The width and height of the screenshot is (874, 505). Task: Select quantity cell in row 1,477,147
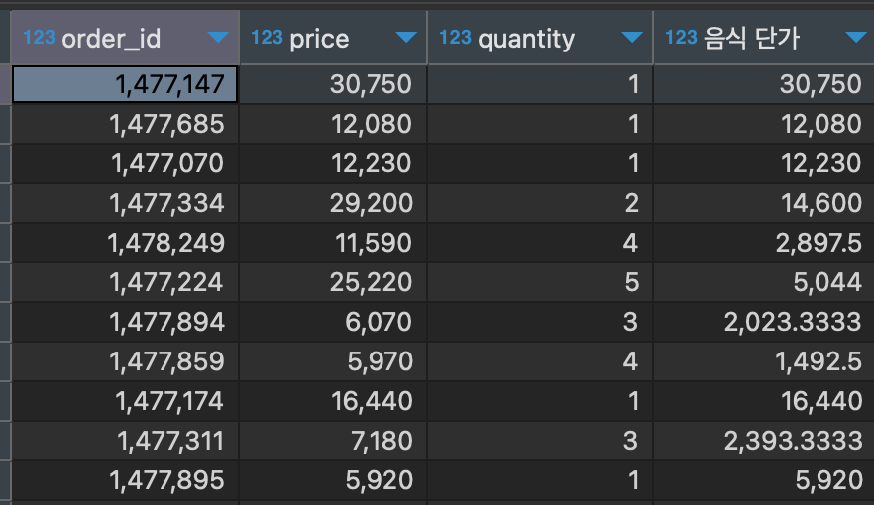coord(540,84)
